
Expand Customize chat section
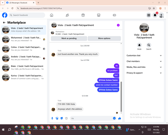[x=144, y=55]
